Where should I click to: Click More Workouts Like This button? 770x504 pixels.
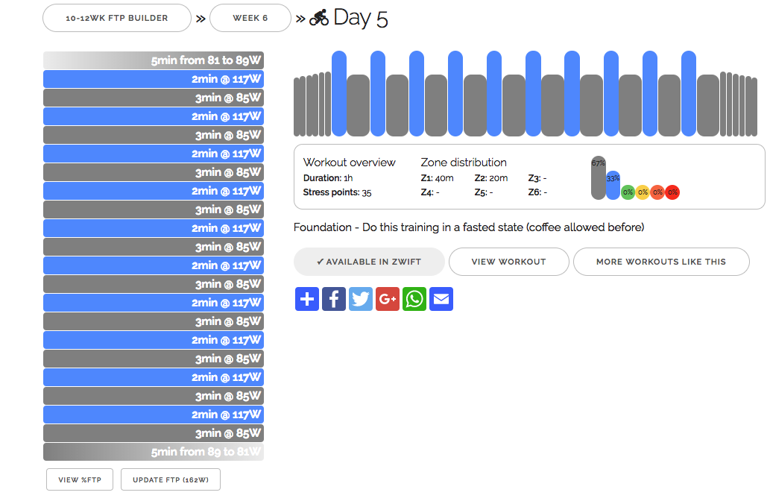(660, 262)
